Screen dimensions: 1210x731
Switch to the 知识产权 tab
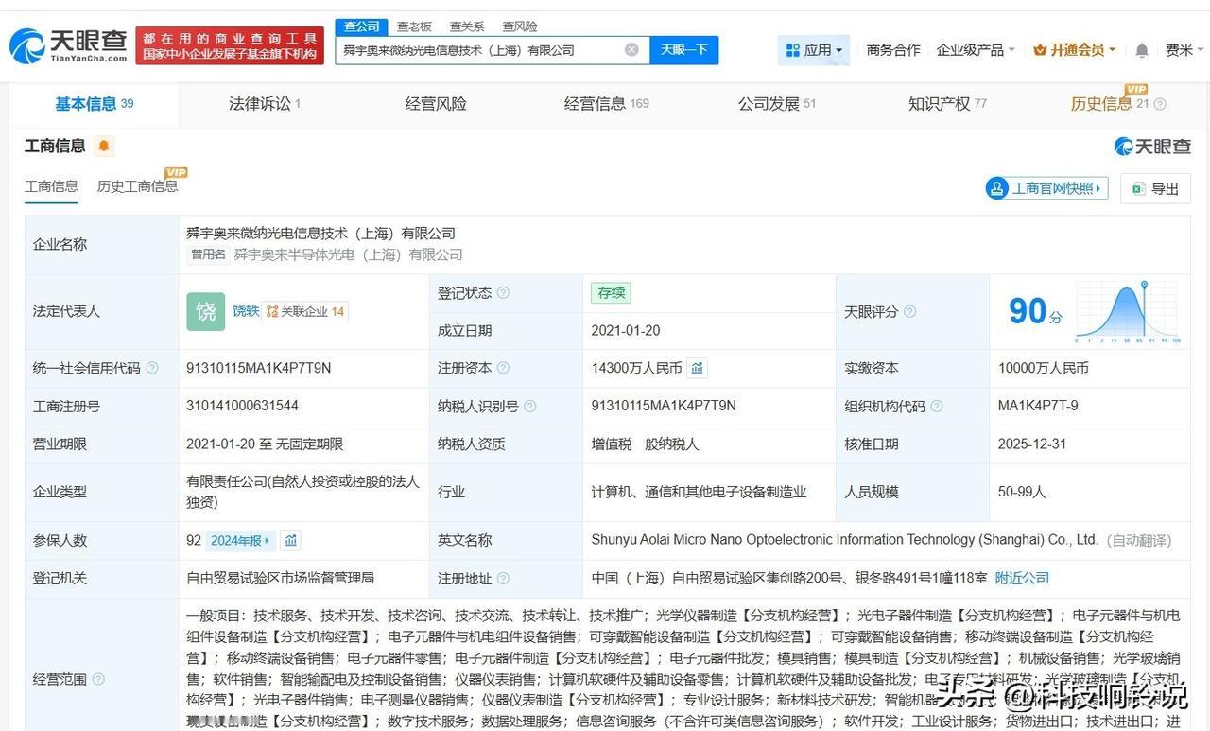946,104
